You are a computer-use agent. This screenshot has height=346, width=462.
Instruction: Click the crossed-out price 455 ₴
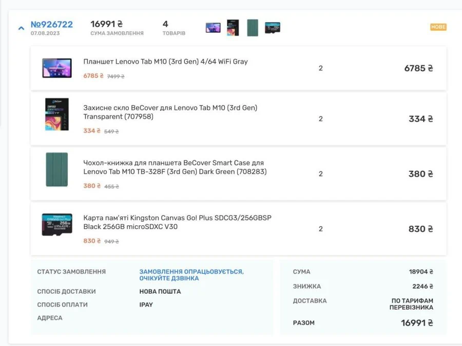coord(112,186)
